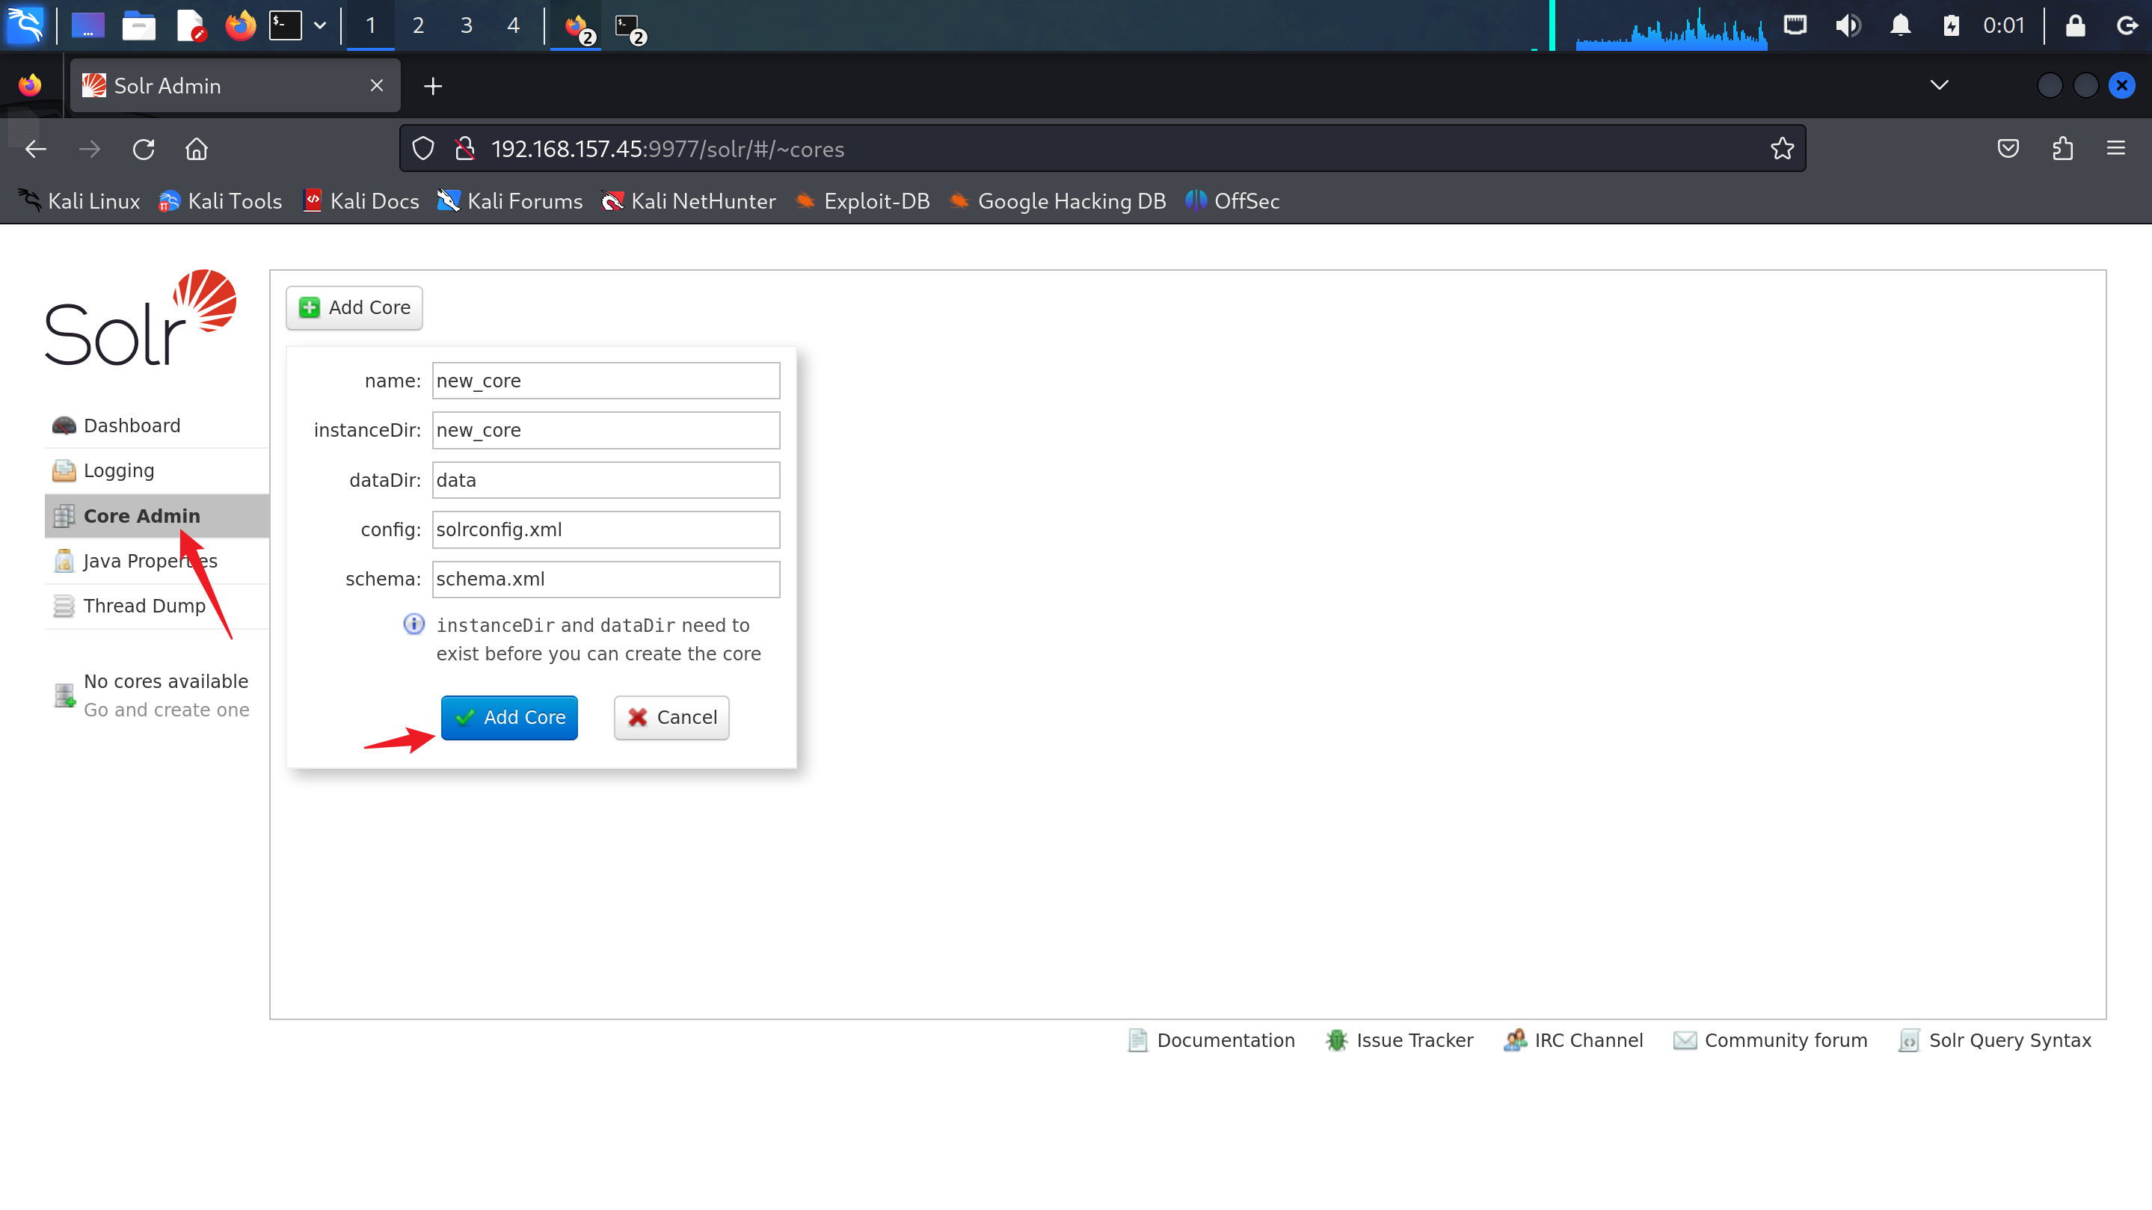The width and height of the screenshot is (2152, 1210).
Task: Cancel the add core dialog
Action: pyautogui.click(x=671, y=717)
